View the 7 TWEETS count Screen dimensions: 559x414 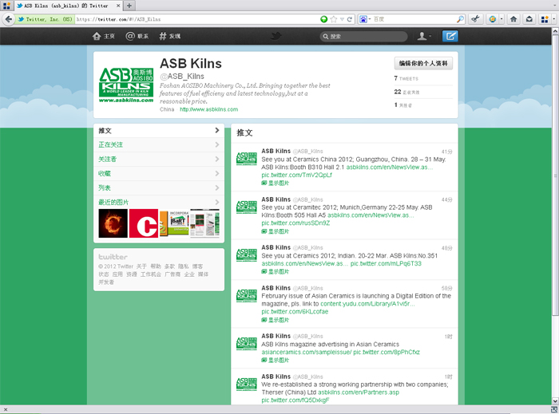[x=406, y=78]
